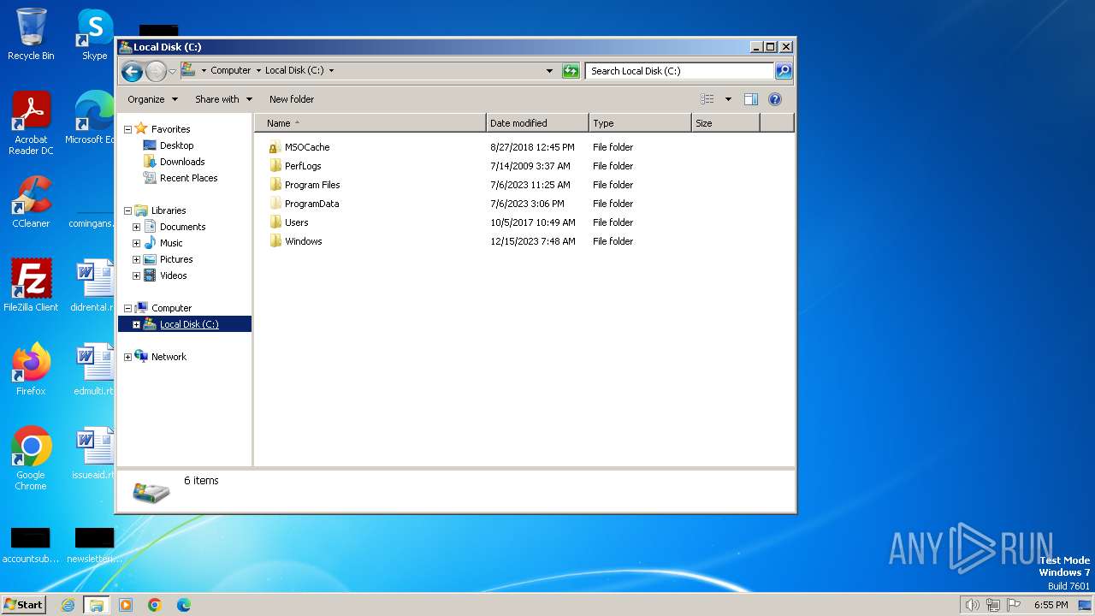The width and height of the screenshot is (1095, 616).
Task: Sort by Date modified column header
Action: [537, 123]
